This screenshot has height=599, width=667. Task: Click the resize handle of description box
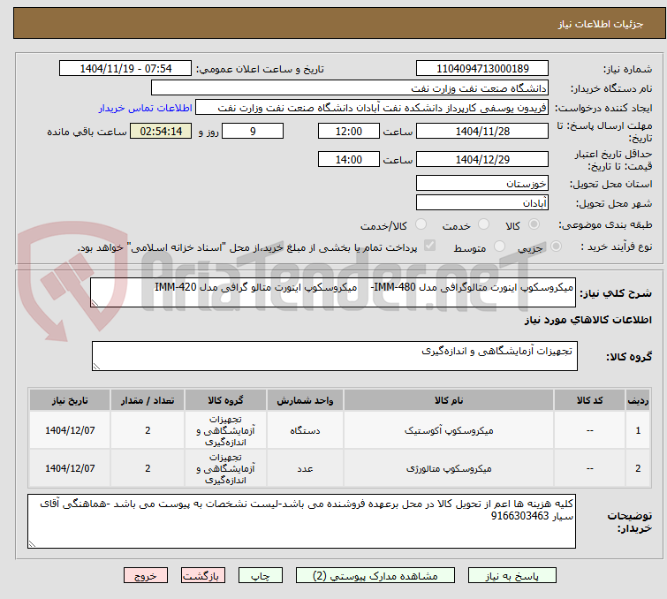95,302
